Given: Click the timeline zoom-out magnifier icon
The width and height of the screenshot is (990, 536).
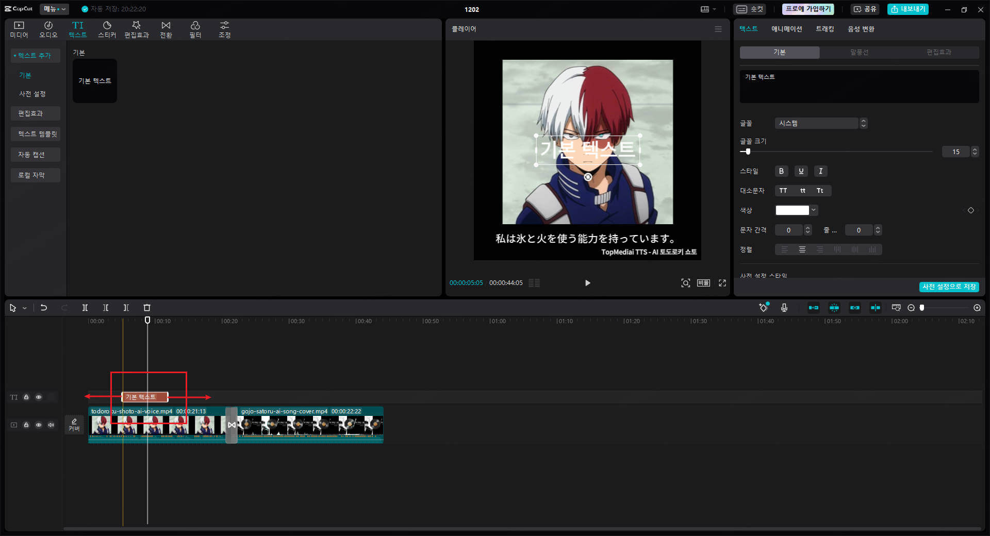Looking at the screenshot, I should [x=911, y=308].
